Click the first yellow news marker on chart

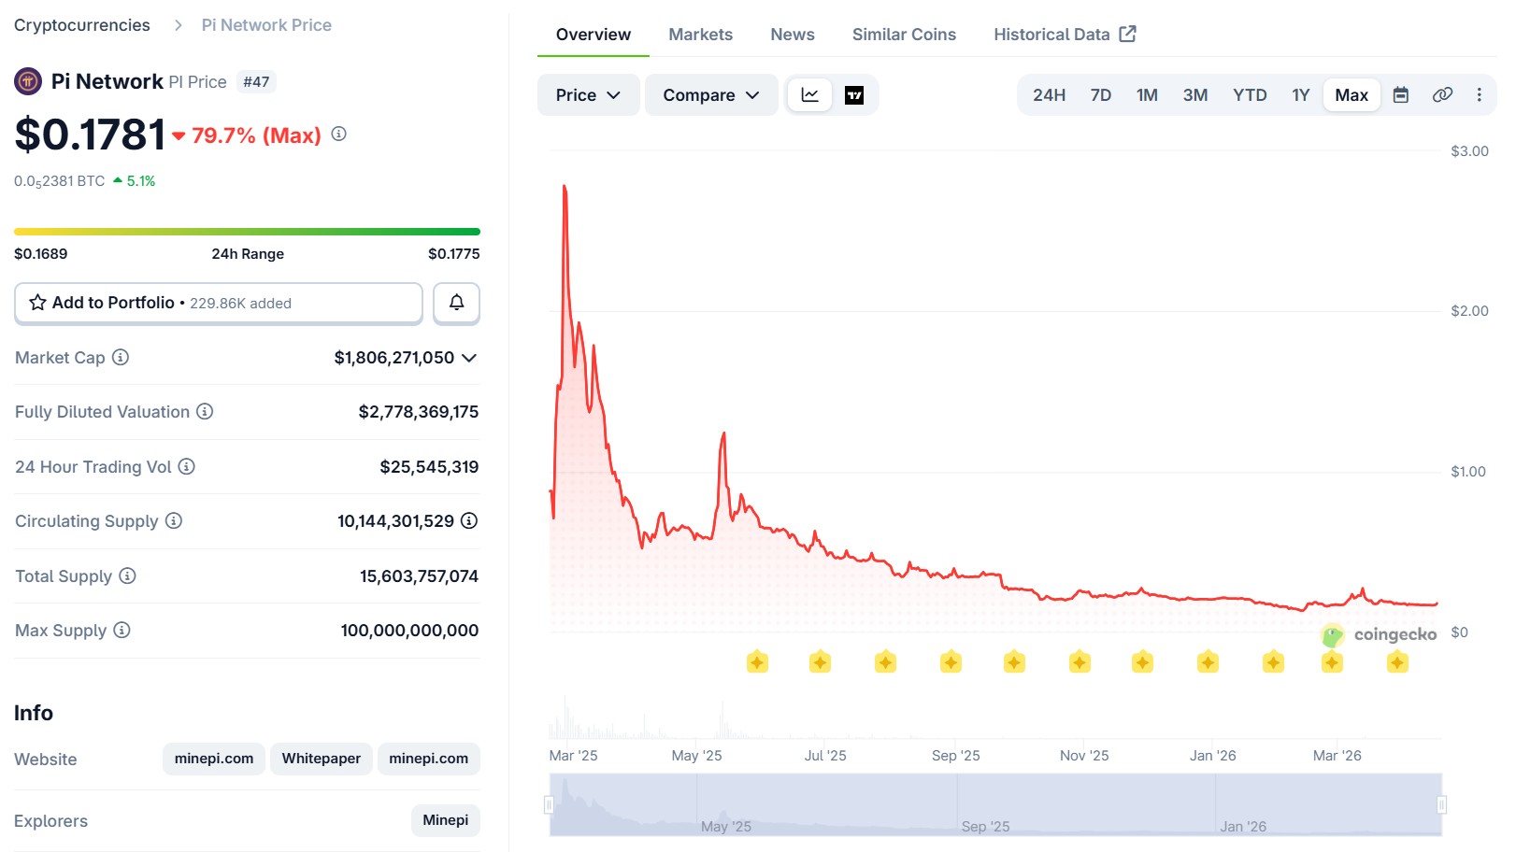coord(757,662)
